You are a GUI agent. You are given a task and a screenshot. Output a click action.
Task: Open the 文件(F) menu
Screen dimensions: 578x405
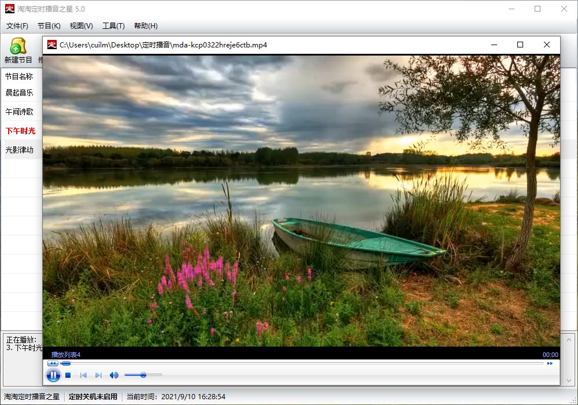(17, 26)
